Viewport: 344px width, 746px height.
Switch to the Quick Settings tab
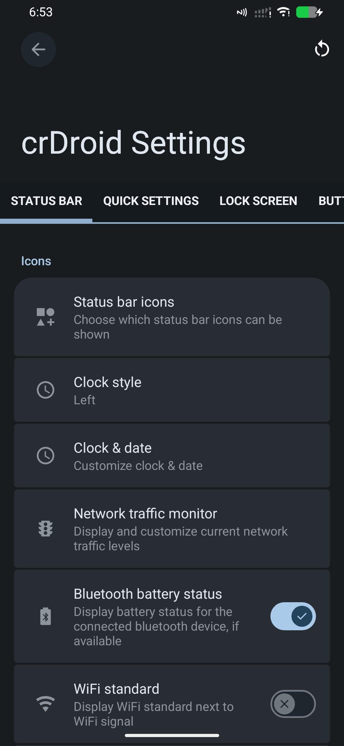[x=151, y=201]
